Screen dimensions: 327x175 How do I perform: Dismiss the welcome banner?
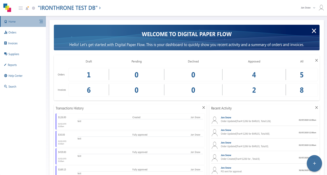point(314,31)
